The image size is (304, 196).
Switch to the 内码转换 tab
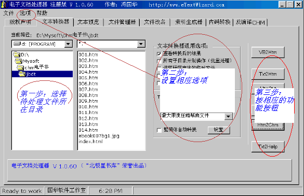(x=219, y=22)
